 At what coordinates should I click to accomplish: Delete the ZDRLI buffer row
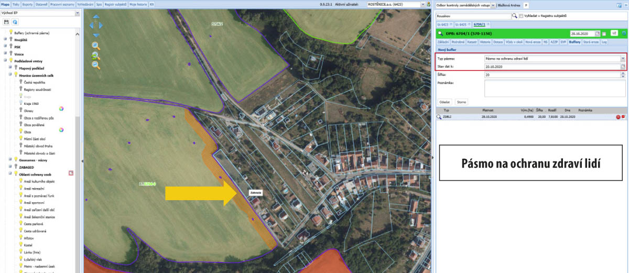pos(618,117)
